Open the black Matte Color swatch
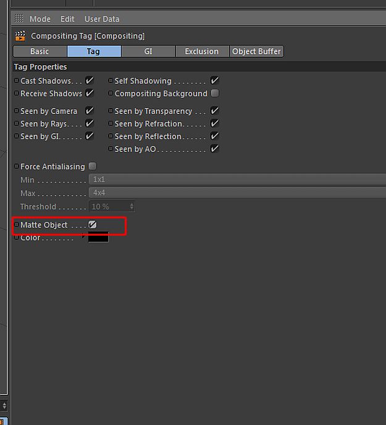The image size is (386, 425). (x=98, y=237)
